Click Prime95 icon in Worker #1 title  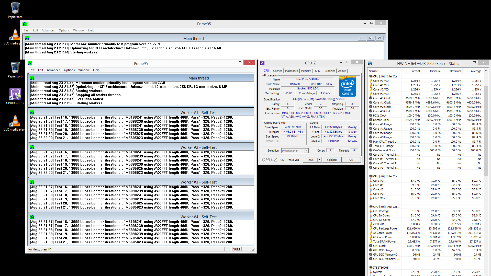point(32,113)
